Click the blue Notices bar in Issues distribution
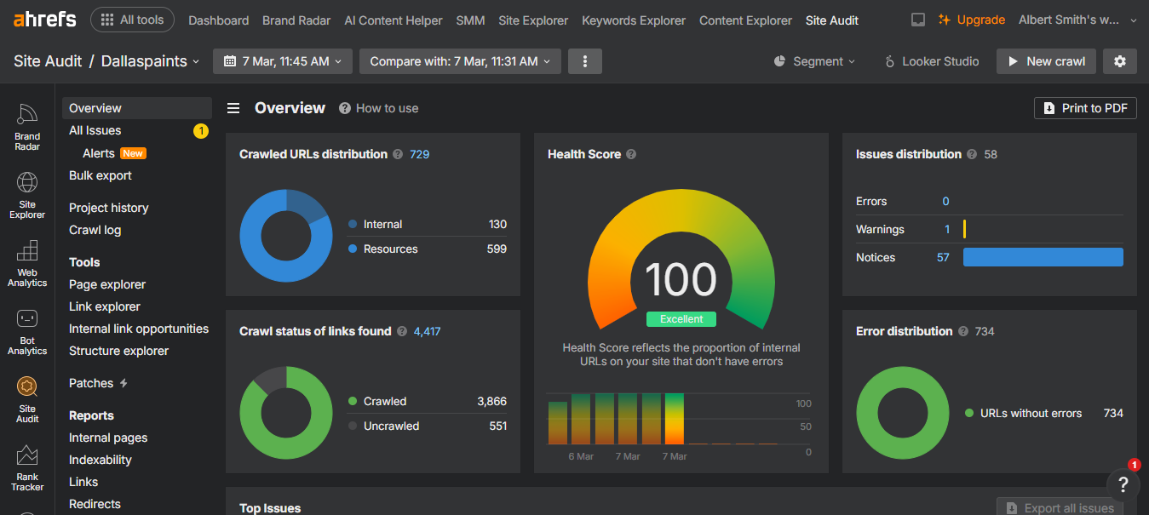Screen dimensions: 1149x515 click(x=1043, y=257)
